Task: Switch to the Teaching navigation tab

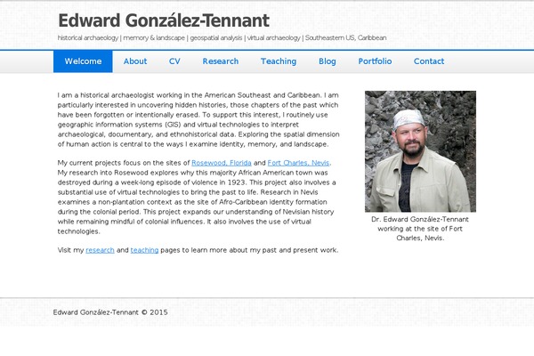Action: pyautogui.click(x=279, y=61)
